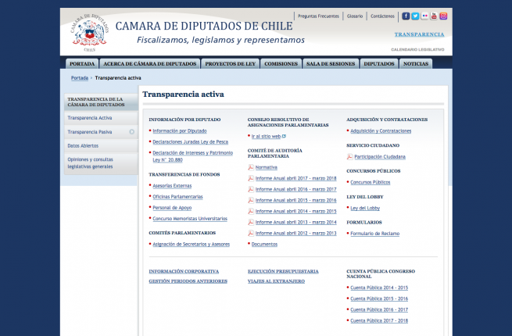This screenshot has height=336, width=512.
Task: Open the Twitter social icon
Action: (x=415, y=16)
